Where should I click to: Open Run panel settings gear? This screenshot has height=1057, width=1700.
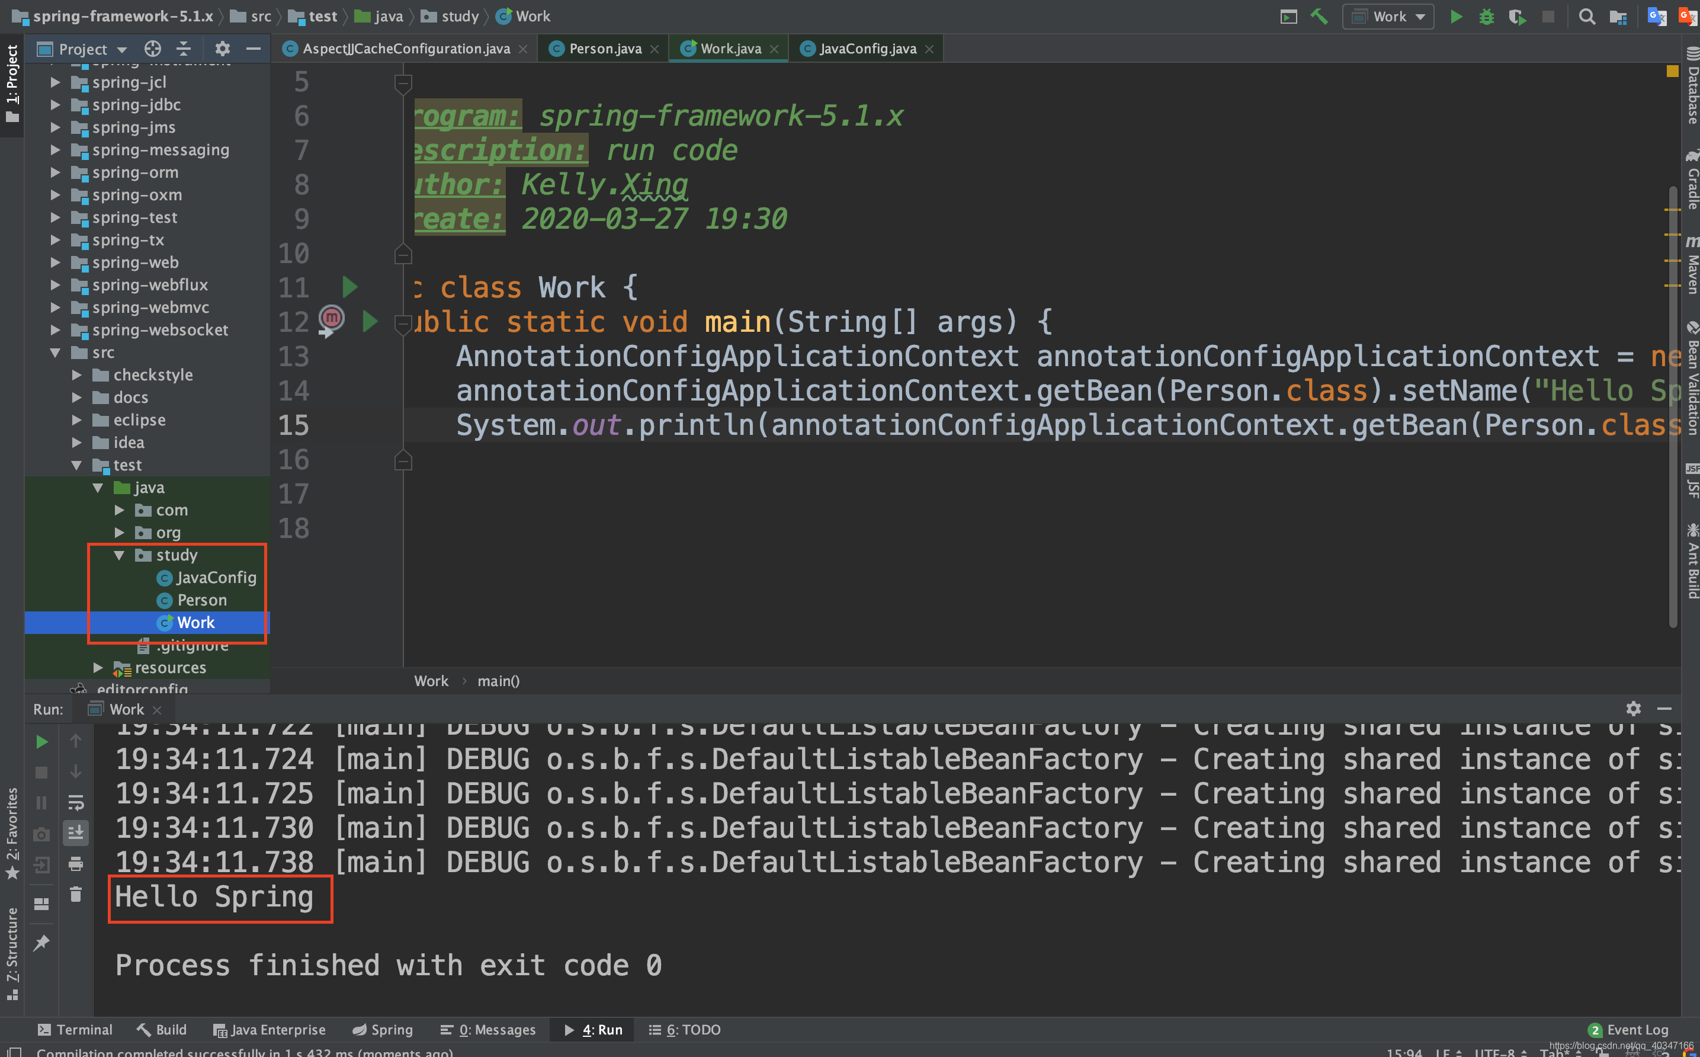[x=1633, y=709]
